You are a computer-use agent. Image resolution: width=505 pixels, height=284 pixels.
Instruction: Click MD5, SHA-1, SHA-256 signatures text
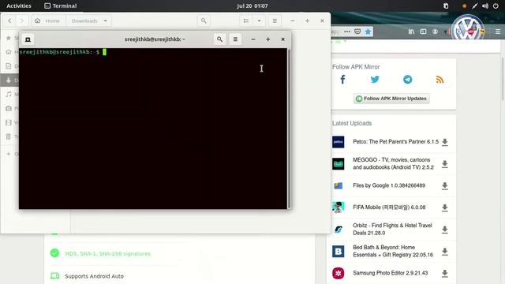pos(107,254)
